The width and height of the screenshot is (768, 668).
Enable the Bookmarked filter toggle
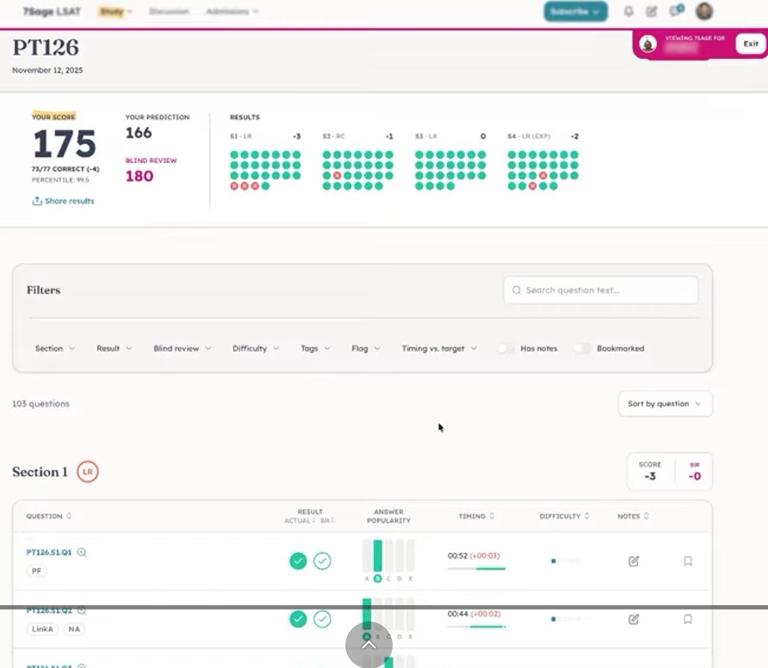582,348
